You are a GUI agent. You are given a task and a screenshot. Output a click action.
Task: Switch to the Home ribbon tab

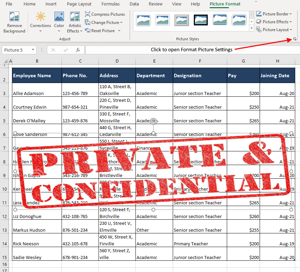(29, 4)
